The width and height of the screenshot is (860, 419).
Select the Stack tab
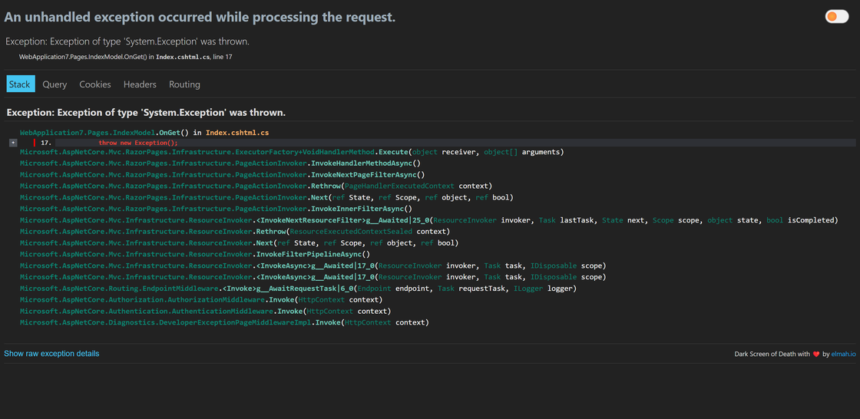[x=21, y=84]
